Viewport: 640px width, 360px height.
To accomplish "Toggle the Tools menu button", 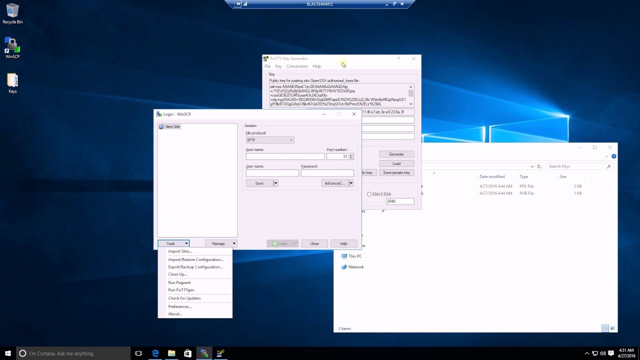I will 173,243.
